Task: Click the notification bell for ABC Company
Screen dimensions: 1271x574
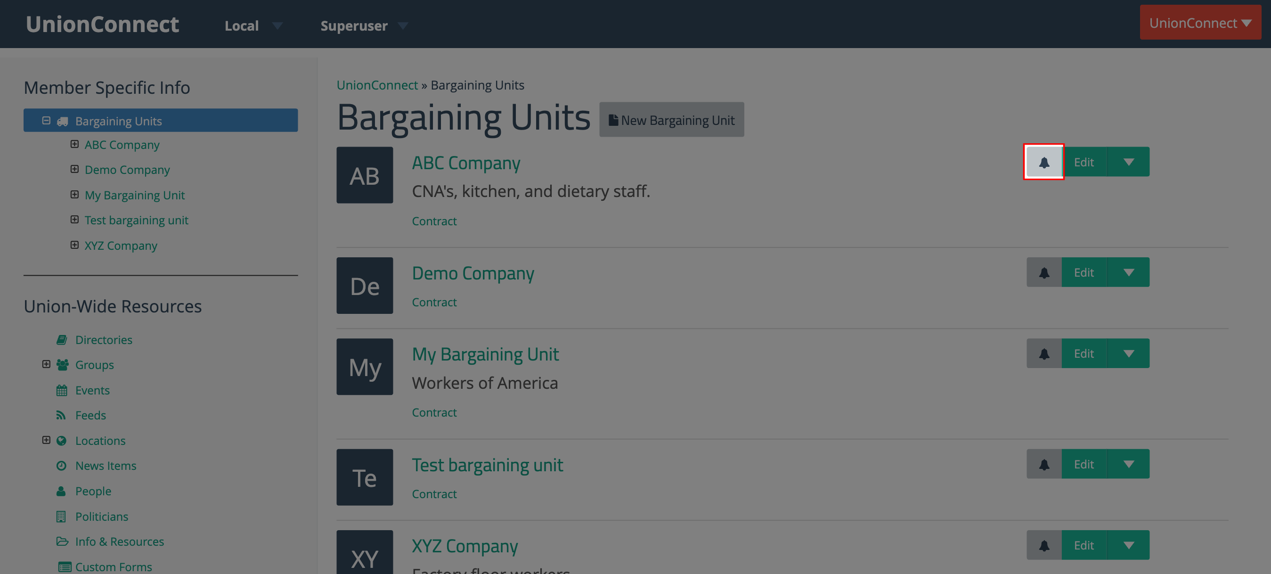Action: click(x=1043, y=162)
